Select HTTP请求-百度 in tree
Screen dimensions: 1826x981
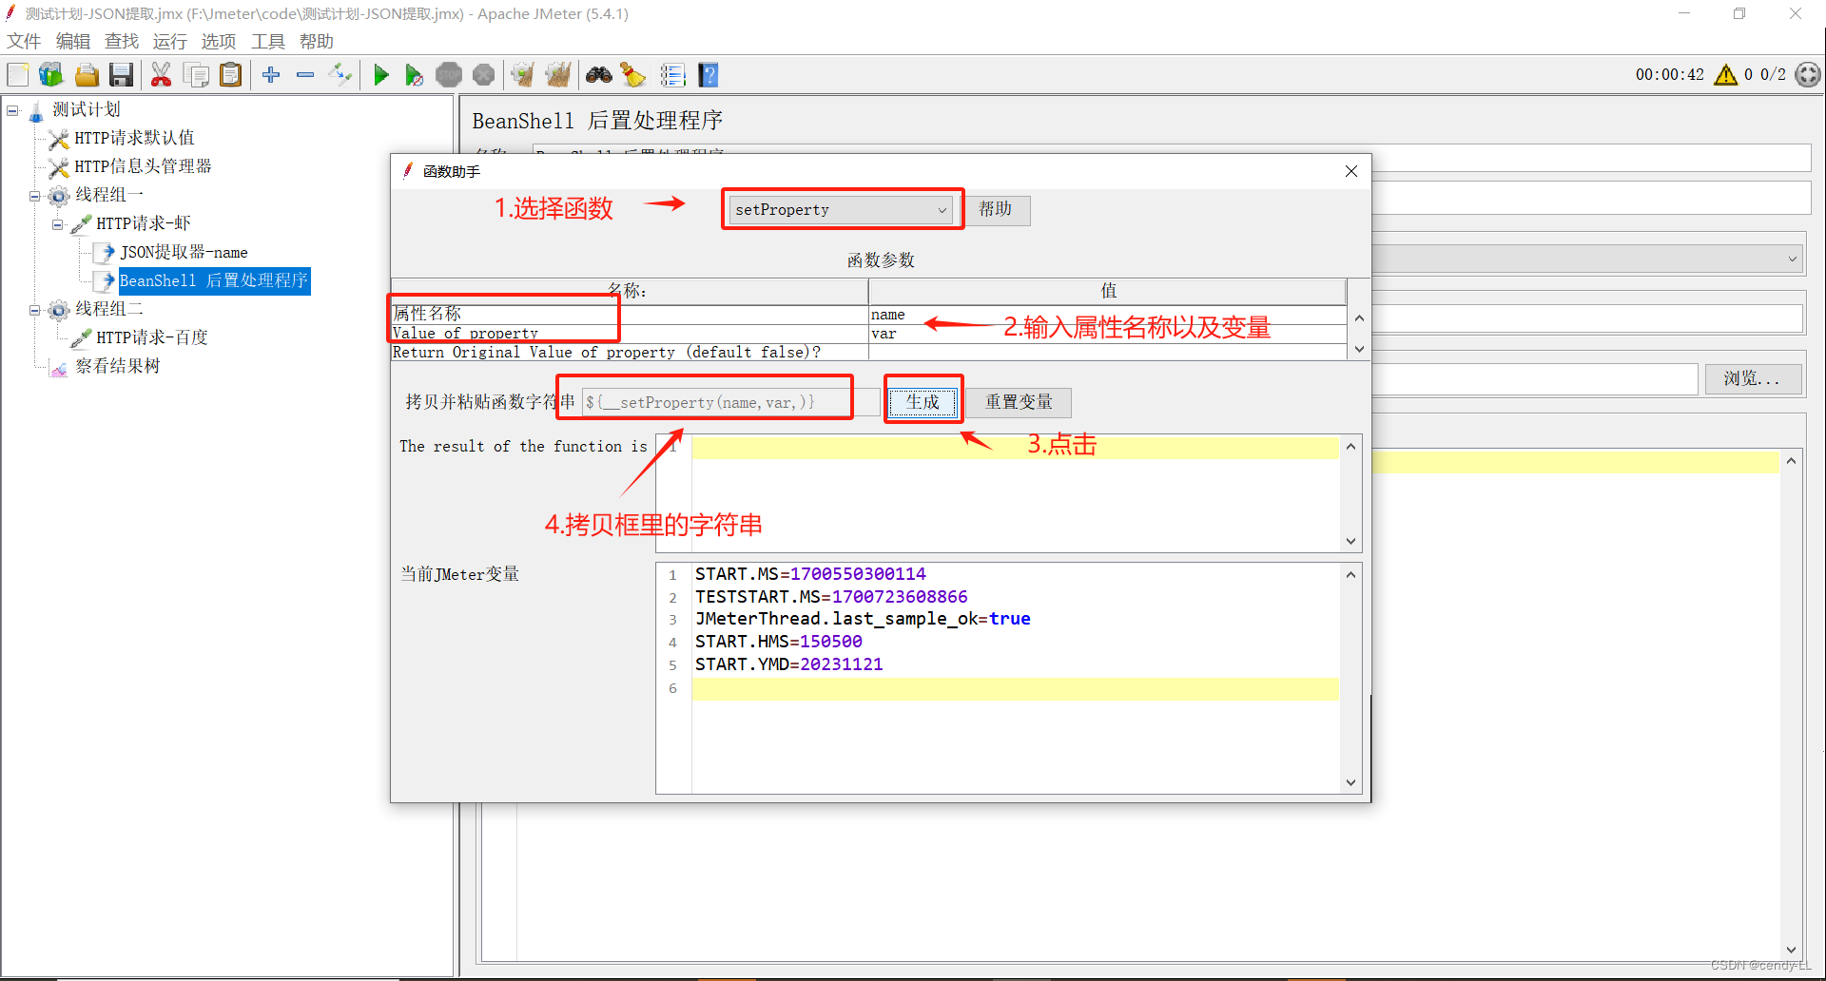pos(151,337)
